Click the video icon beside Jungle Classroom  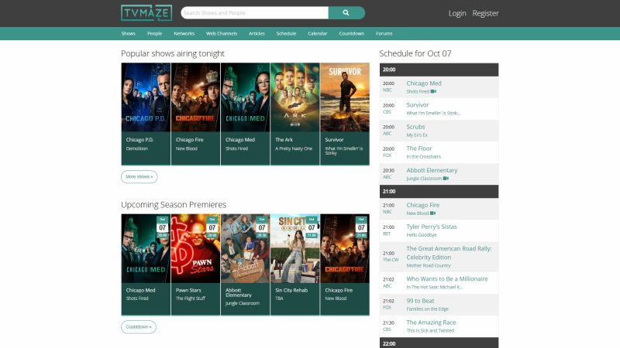[446, 179]
